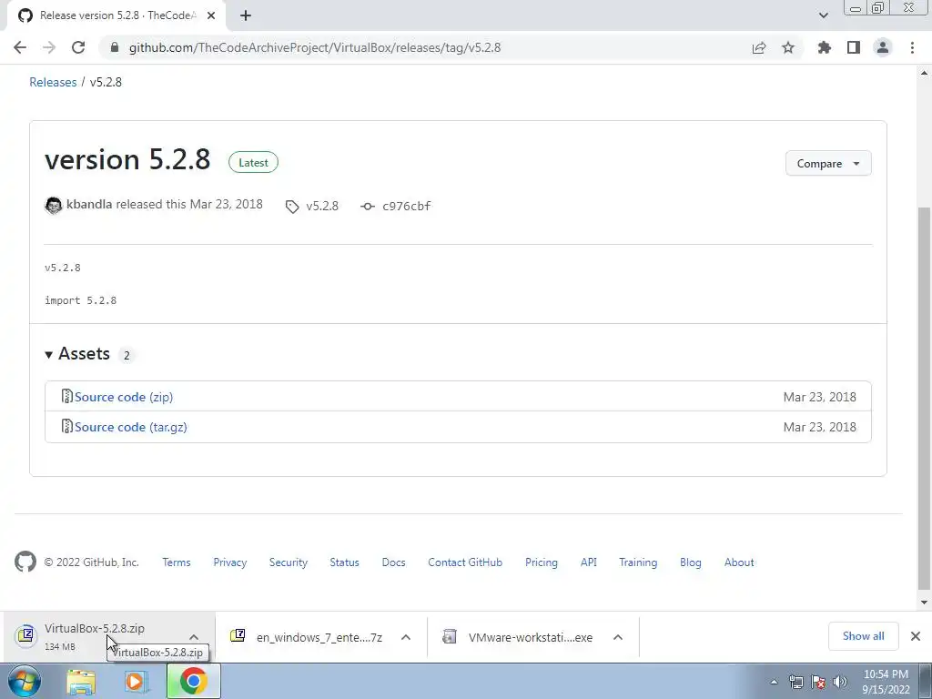Click the kbandla avatar image
This screenshot has width=932, height=699.
click(54, 205)
